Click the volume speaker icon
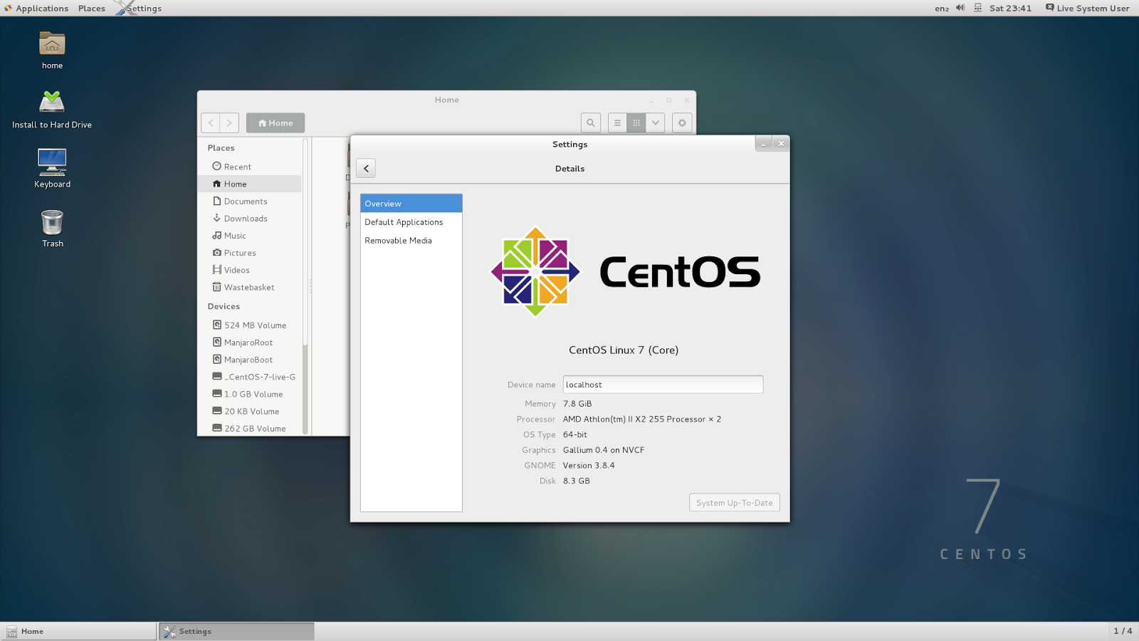 tap(960, 8)
